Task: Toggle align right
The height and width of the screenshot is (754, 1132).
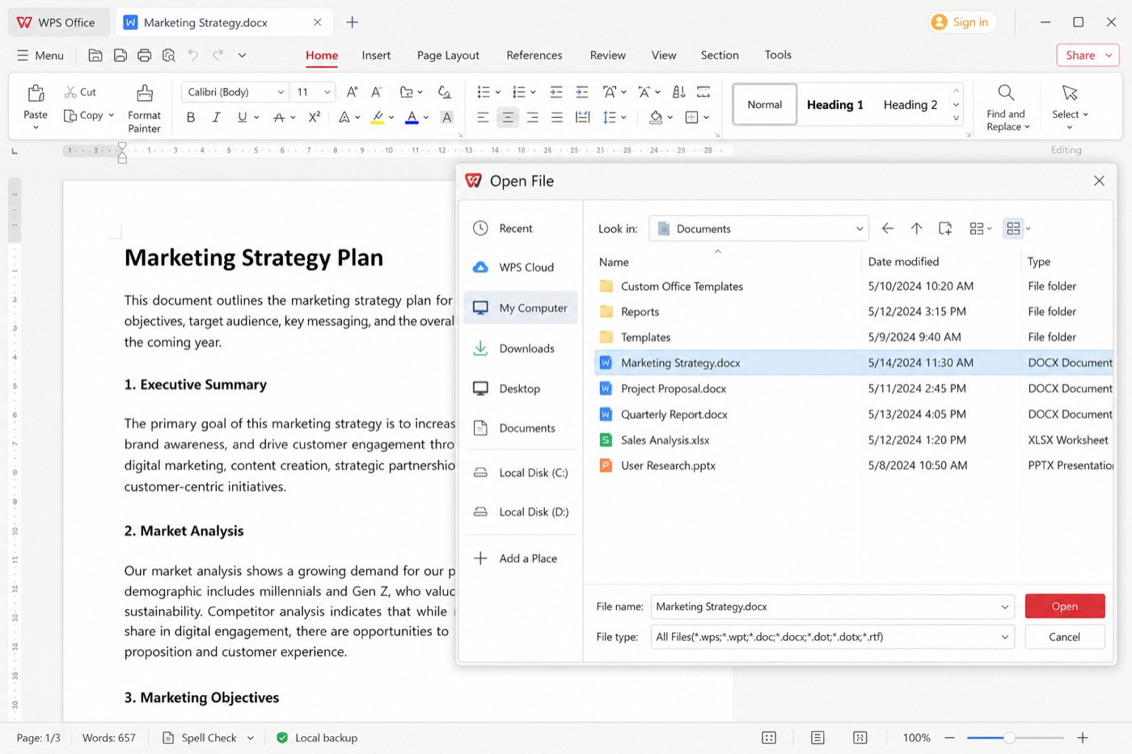Action: (x=532, y=117)
